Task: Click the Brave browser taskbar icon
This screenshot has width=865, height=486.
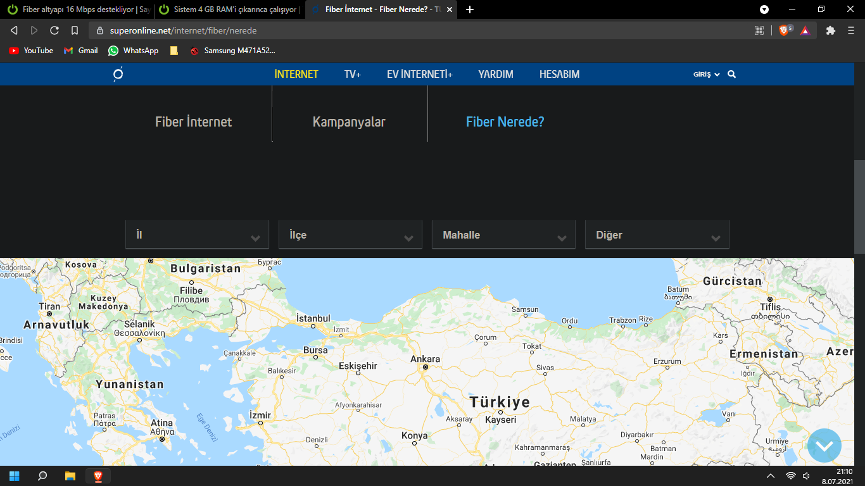Action: [x=98, y=476]
